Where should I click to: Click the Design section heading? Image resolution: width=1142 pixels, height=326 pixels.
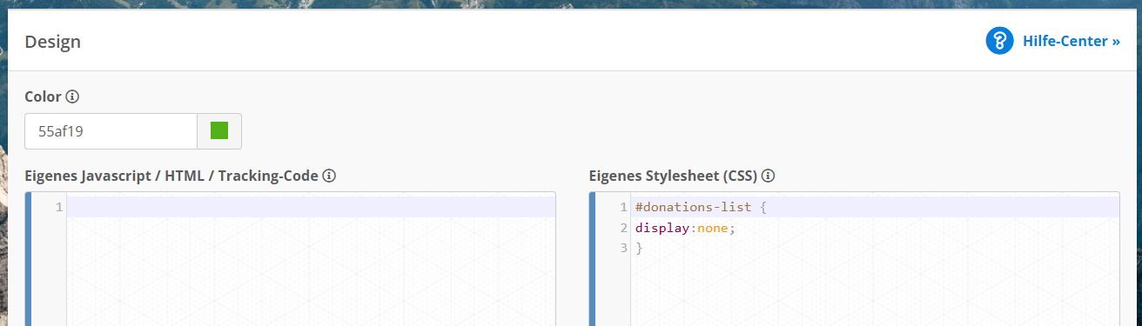point(53,42)
